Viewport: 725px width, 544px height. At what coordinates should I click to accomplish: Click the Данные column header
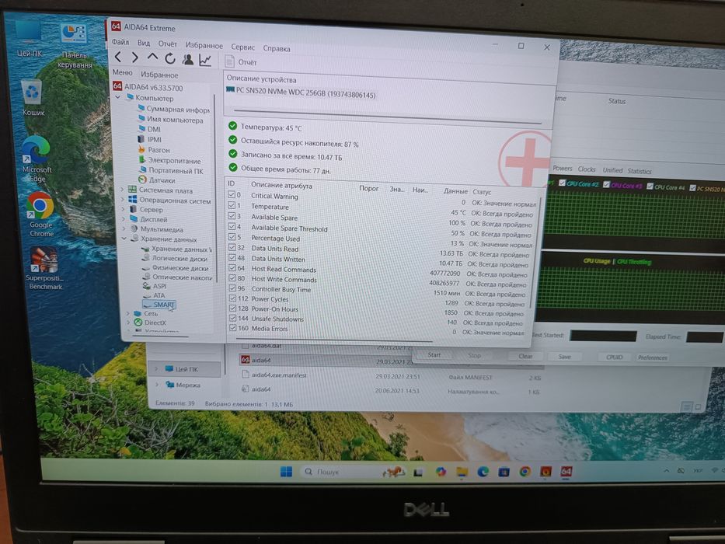tap(455, 190)
